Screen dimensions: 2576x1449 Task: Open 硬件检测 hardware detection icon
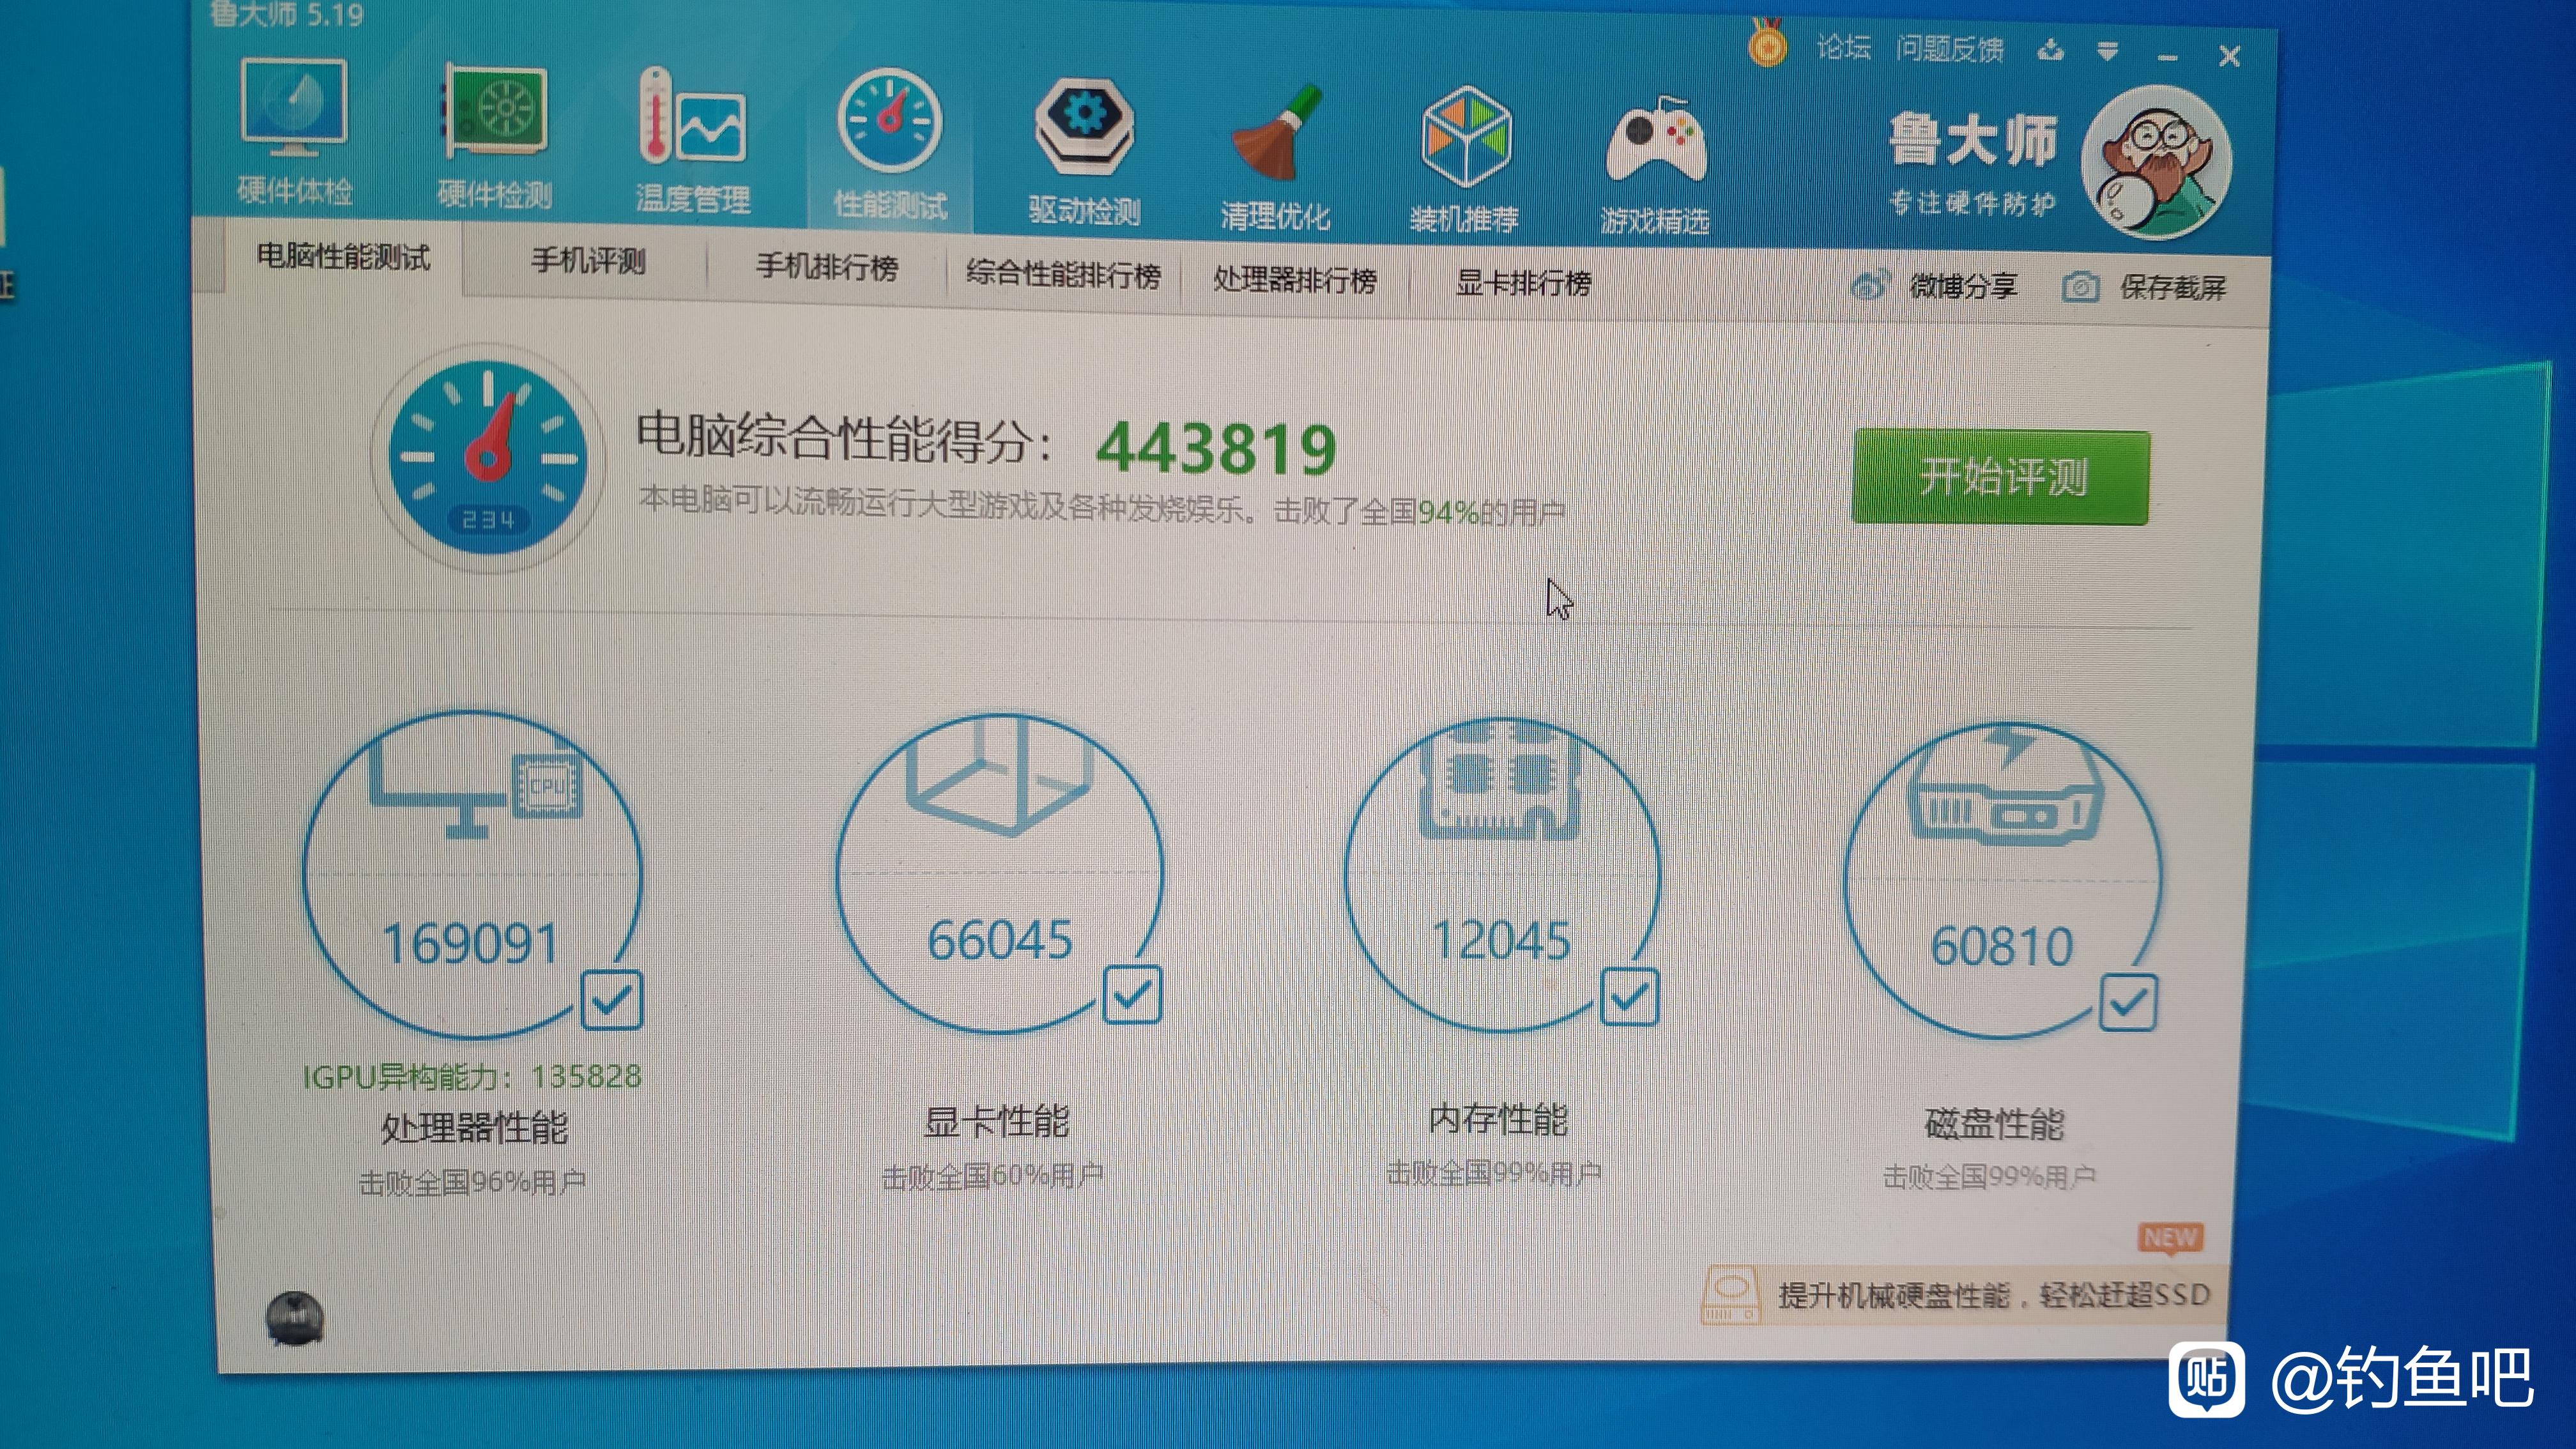[x=495, y=111]
